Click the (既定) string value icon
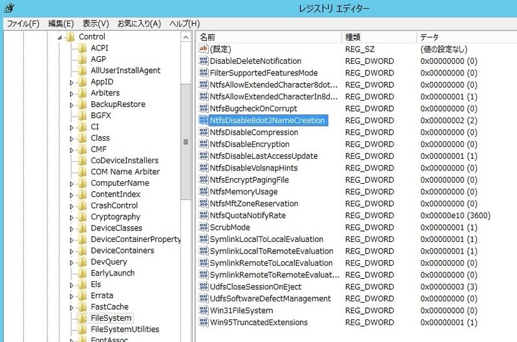 pyautogui.click(x=204, y=48)
